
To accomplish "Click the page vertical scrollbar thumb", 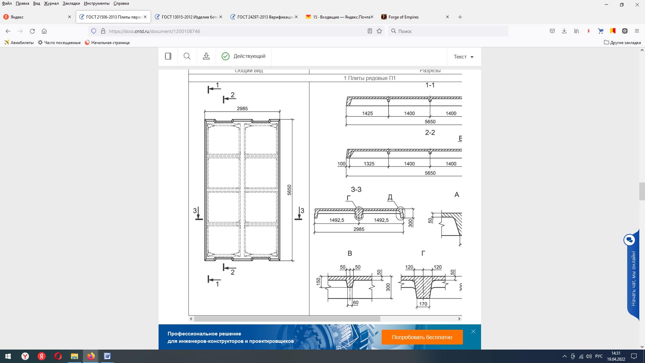I will pos(642,191).
